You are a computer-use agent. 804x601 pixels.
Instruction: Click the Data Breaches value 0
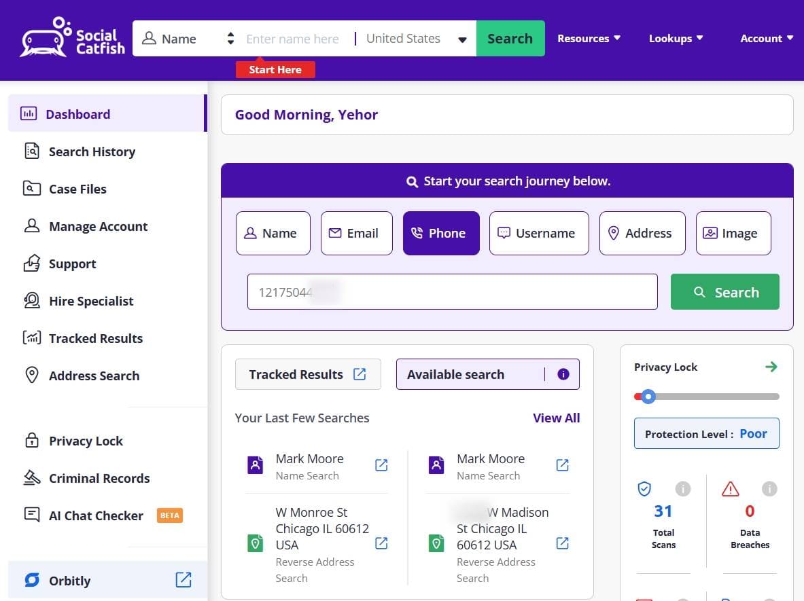pyautogui.click(x=750, y=511)
